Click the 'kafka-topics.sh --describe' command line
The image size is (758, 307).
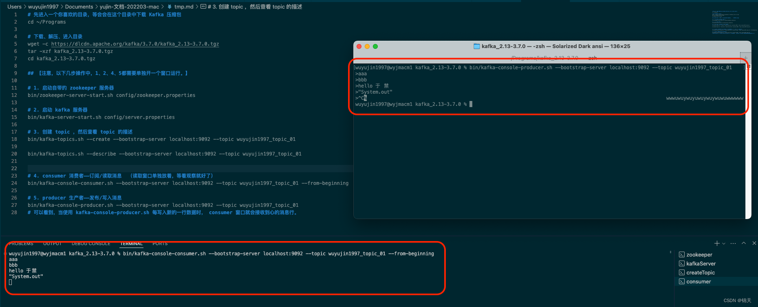click(165, 154)
